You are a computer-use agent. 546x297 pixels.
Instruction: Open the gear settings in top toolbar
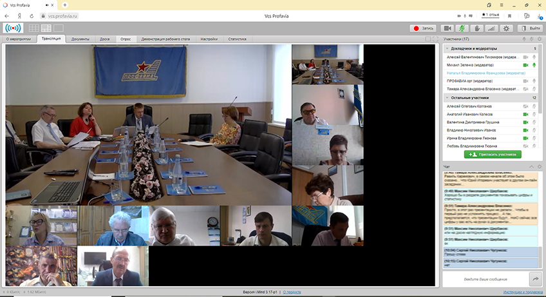(506, 28)
